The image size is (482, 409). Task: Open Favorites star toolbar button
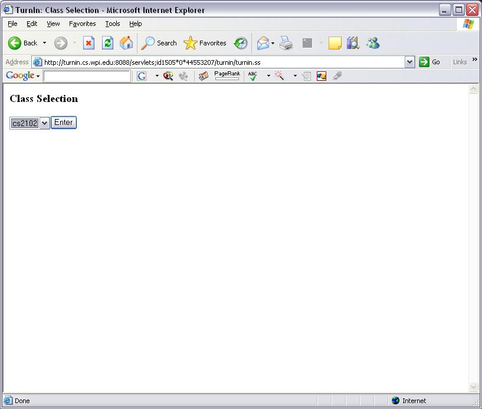(x=205, y=43)
